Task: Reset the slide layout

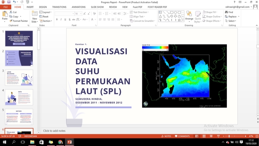Action: [44, 17]
